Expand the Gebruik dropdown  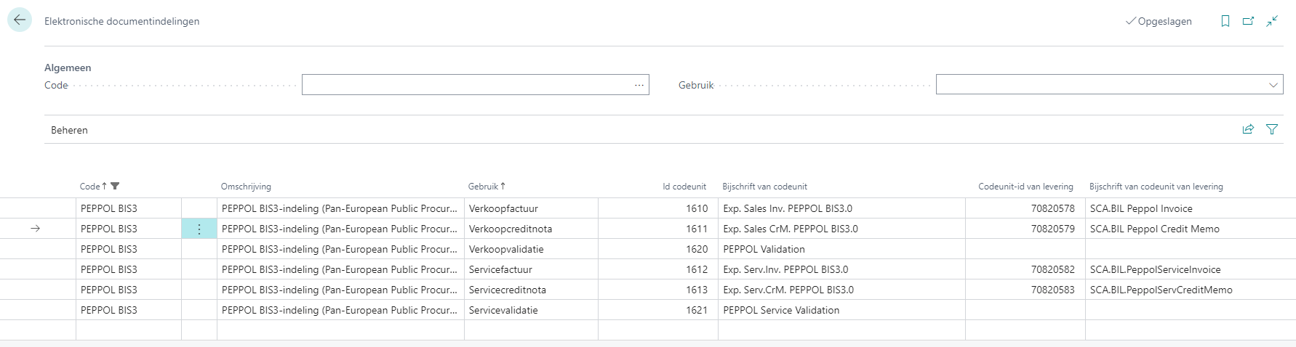coord(1273,85)
